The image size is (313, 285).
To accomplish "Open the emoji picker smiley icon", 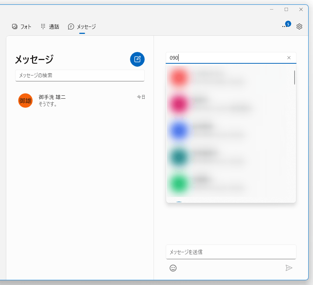I will pos(173,268).
